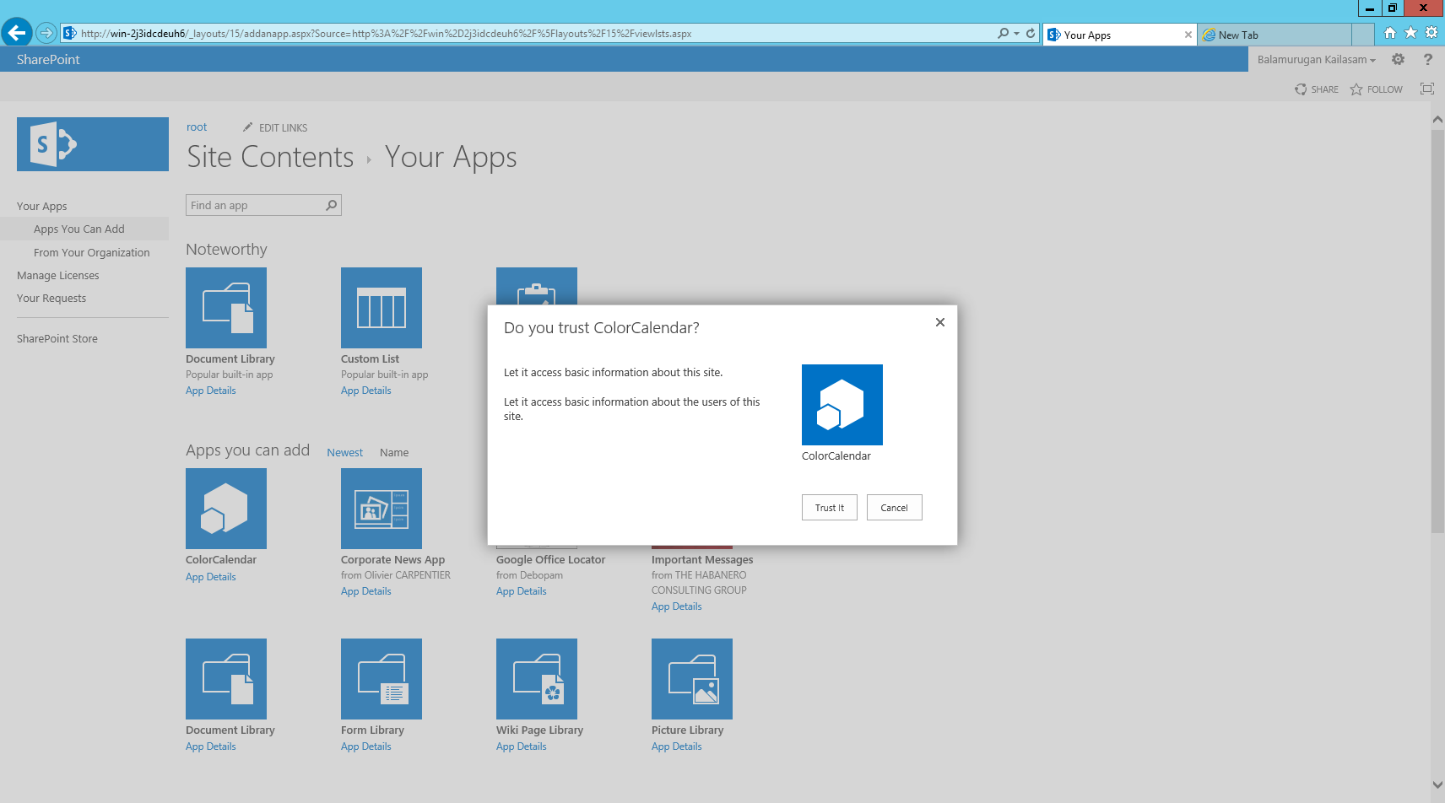Image resolution: width=1445 pixels, height=803 pixels.
Task: Open browser Tools gear icon
Action: tap(1431, 33)
